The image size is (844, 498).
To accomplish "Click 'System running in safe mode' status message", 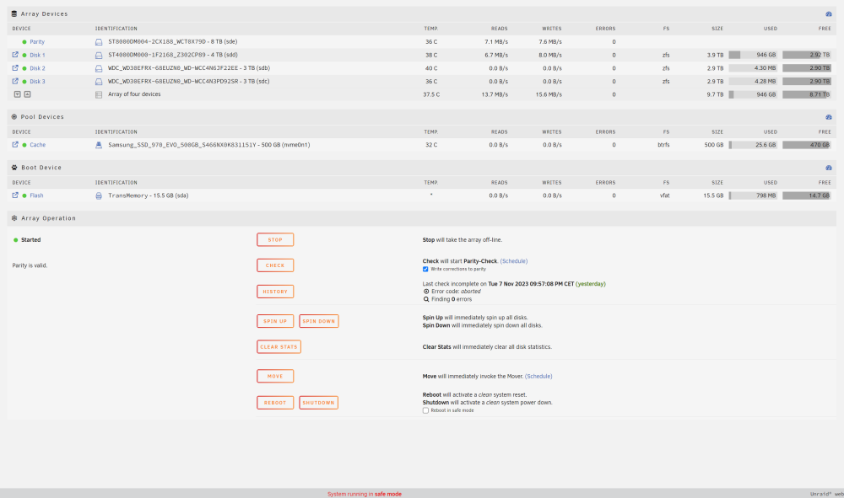I will coord(365,494).
